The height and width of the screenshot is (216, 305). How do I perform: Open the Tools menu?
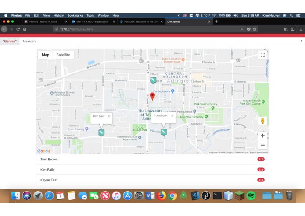tap(90, 15)
